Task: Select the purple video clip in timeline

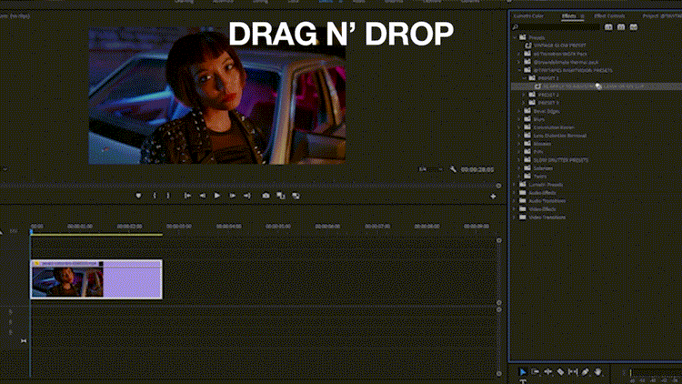Action: [x=96, y=279]
